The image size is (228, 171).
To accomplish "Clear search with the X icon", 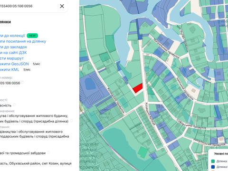I will tap(62, 6).
